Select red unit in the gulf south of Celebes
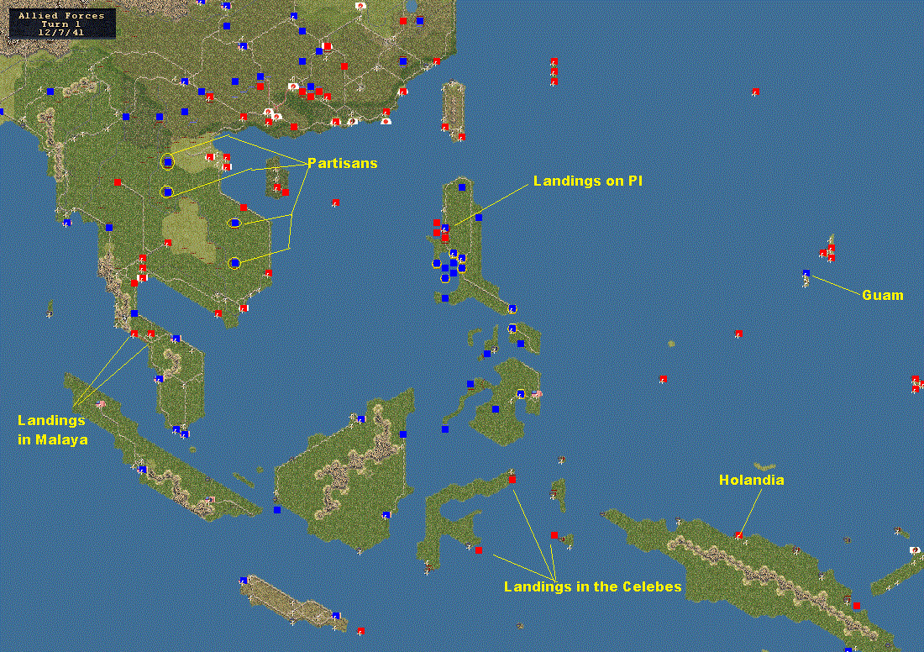 [479, 550]
